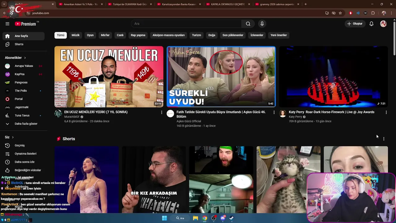This screenshot has width=396, height=223.
Task: Open Shorts shelf more options menu
Action: (x=384, y=139)
